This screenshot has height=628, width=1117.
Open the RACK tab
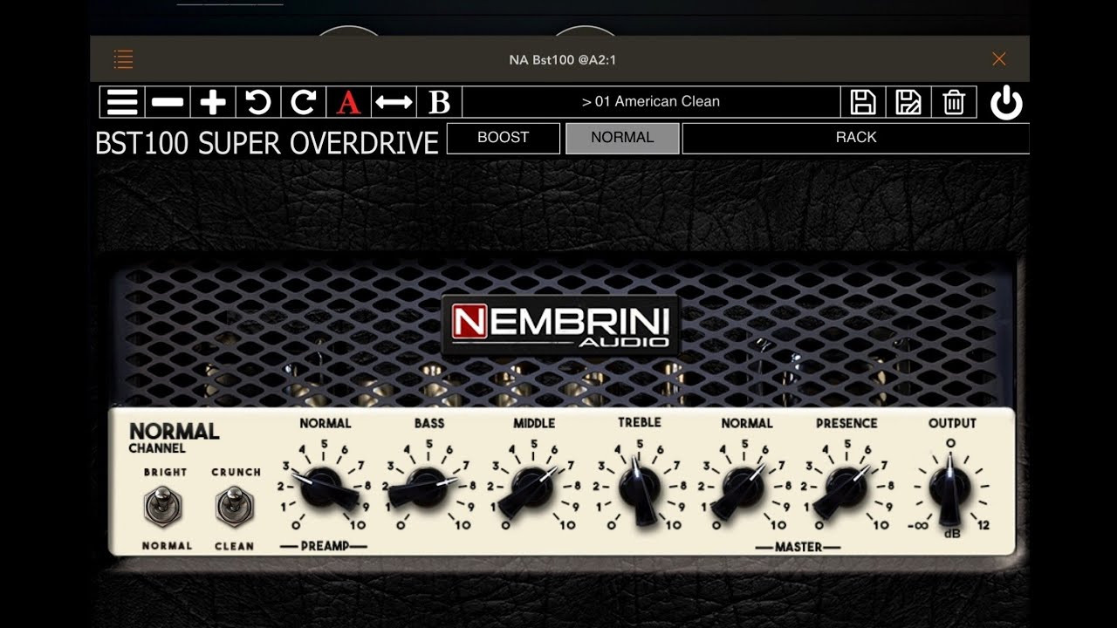[x=855, y=138]
